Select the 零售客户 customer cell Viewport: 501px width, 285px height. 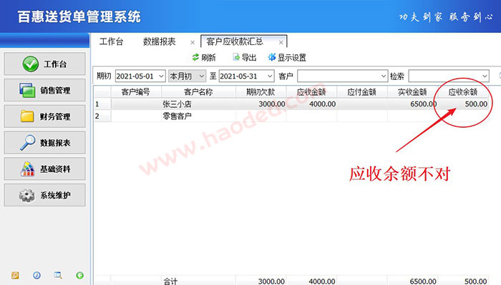tap(198, 116)
